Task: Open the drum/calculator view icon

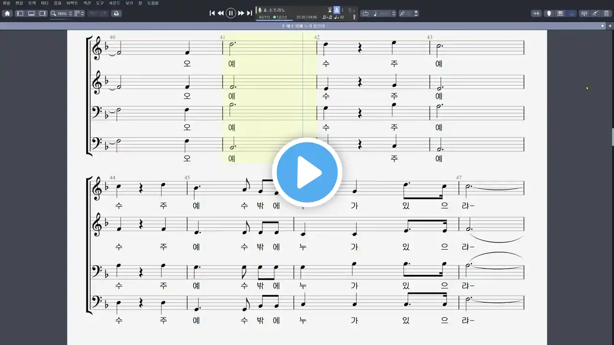Action: (x=606, y=13)
